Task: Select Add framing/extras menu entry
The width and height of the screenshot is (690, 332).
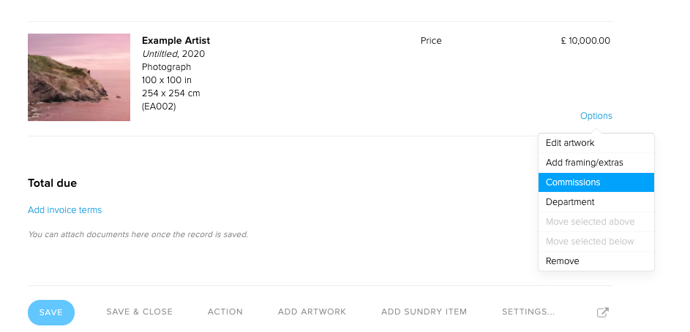Action: pos(596,163)
